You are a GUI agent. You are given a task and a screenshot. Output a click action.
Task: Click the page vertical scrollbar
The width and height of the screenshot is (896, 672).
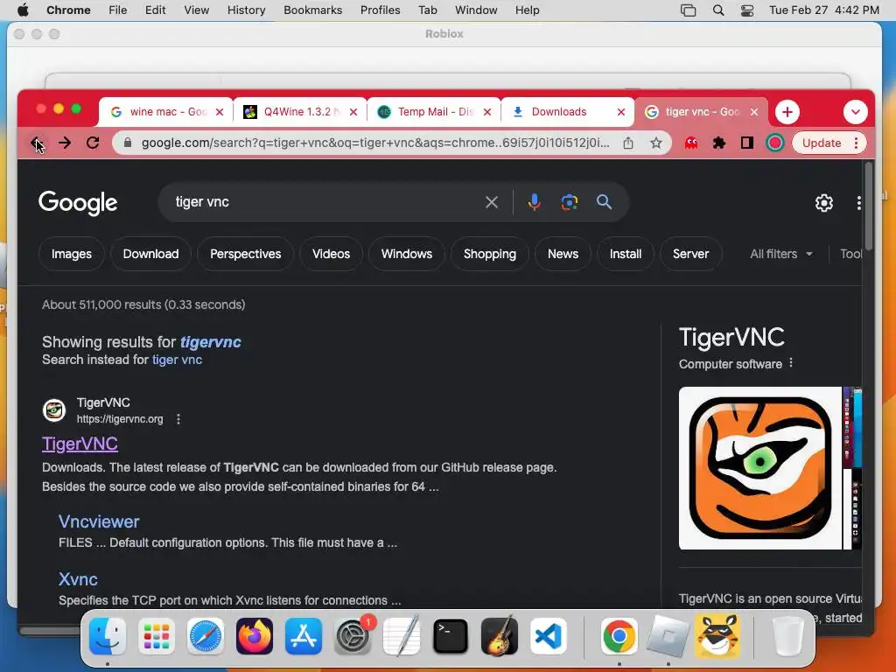[869, 206]
